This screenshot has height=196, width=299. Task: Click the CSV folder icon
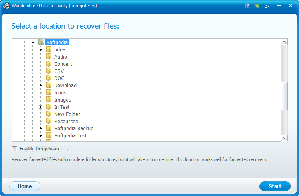(x=49, y=71)
